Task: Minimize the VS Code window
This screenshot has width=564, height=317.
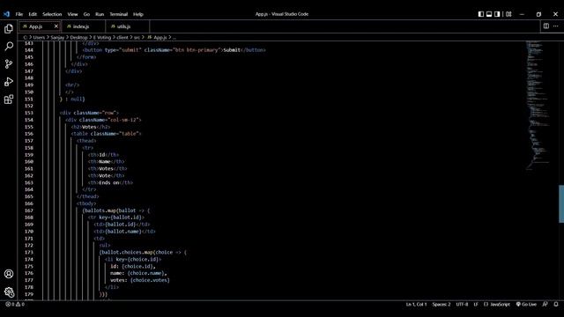Action: (522, 14)
